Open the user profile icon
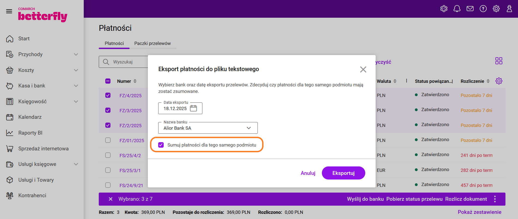The width and height of the screenshot is (518, 219). pyautogui.click(x=509, y=9)
